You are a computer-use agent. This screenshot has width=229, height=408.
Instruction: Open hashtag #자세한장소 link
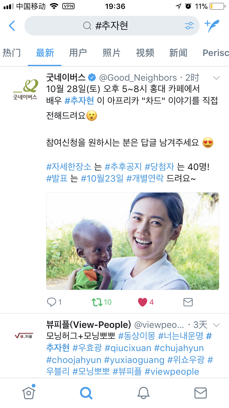click(x=69, y=167)
